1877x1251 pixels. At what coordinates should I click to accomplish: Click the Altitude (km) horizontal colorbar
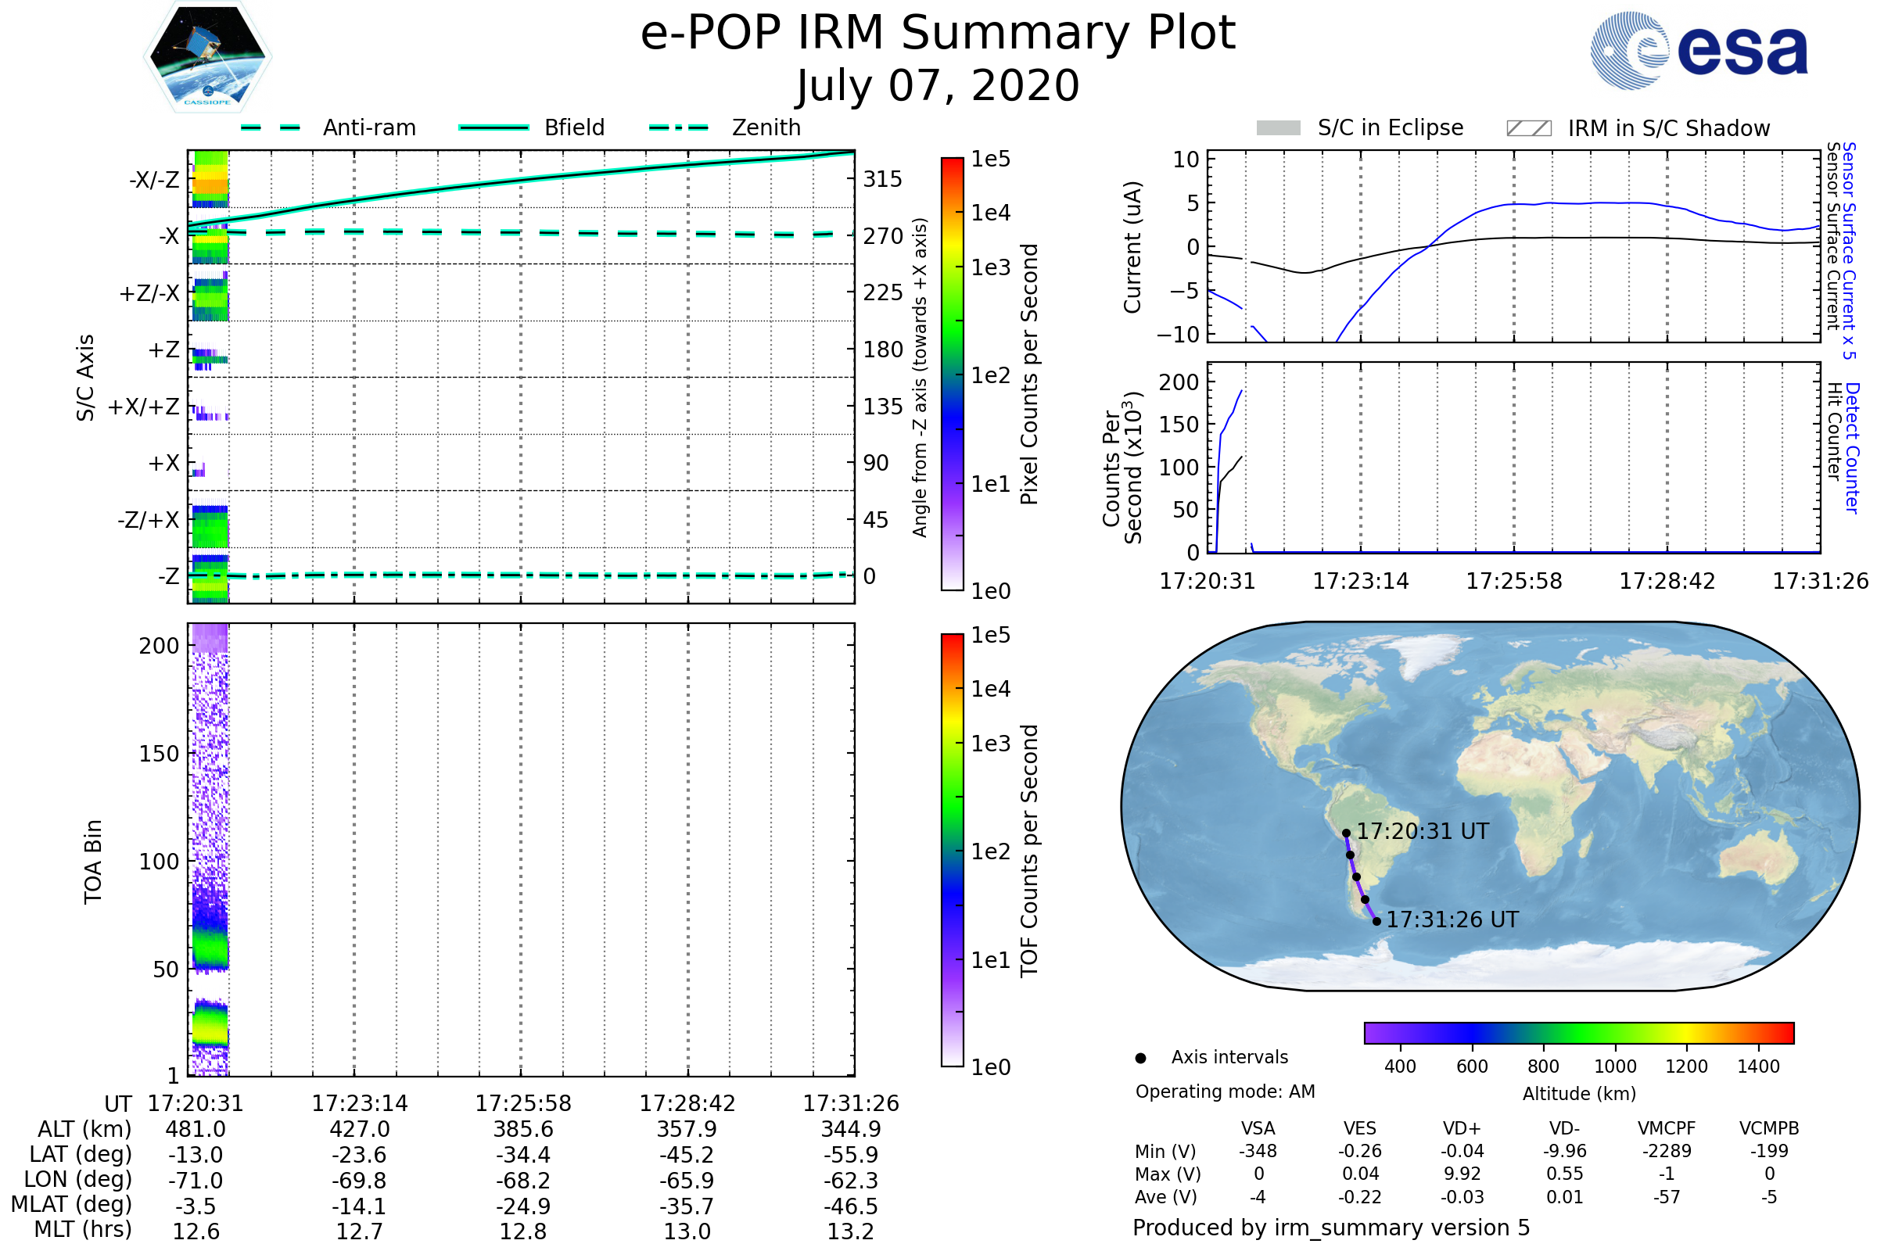1578,1032
